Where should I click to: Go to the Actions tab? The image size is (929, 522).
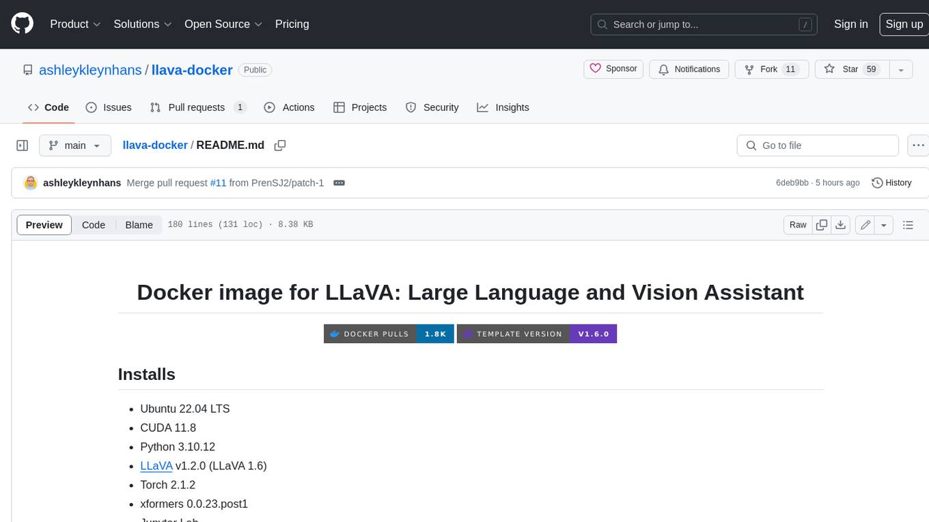coord(290,107)
